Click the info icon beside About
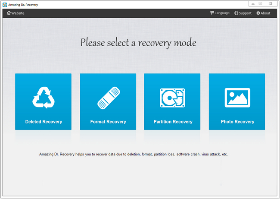Image resolution: width=280 pixels, height=199 pixels. coord(258,13)
